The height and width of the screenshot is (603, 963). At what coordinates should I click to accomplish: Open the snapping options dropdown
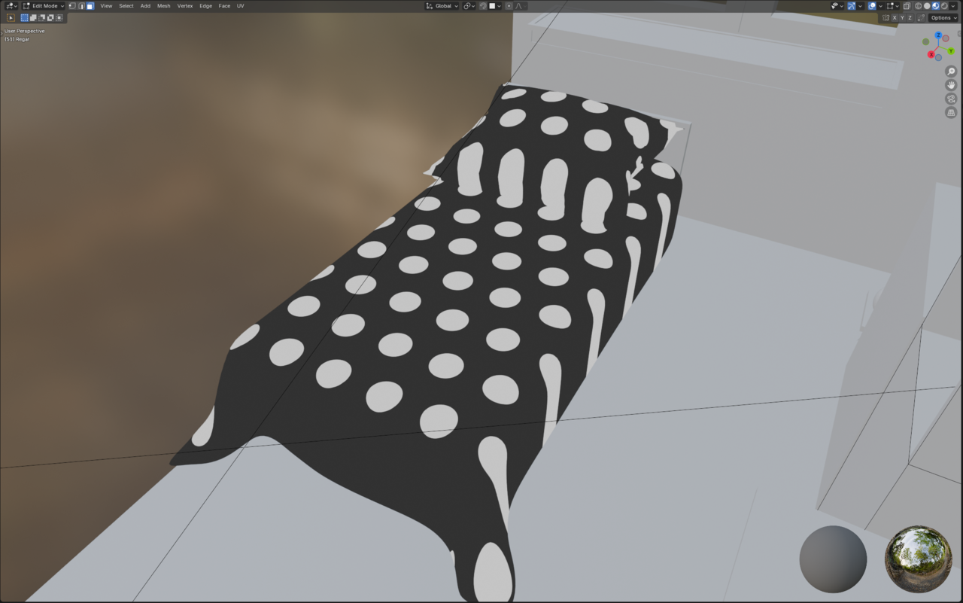coord(494,6)
